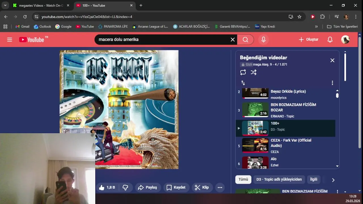
Task: Close the Beğendiğim videolar playlist panel
Action: pos(332,60)
